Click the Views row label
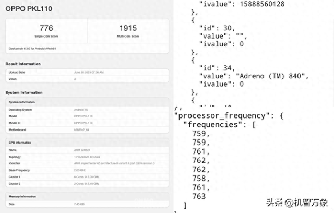The width and height of the screenshot is (334, 213). (x=13, y=79)
